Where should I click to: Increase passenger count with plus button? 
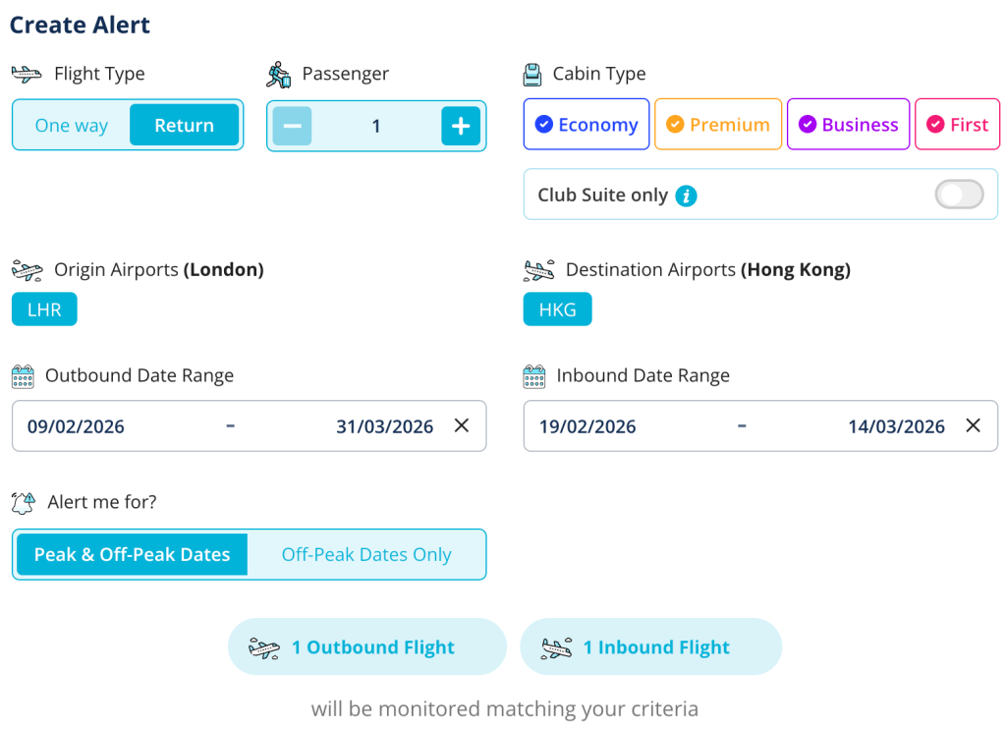[x=461, y=126]
